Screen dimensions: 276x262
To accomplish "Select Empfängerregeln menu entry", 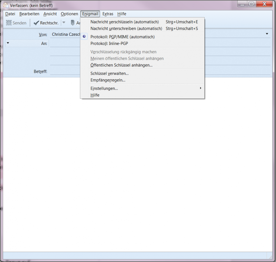I will coord(108,80).
